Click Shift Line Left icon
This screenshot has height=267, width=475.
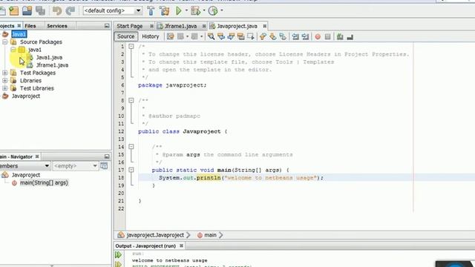[x=295, y=36]
